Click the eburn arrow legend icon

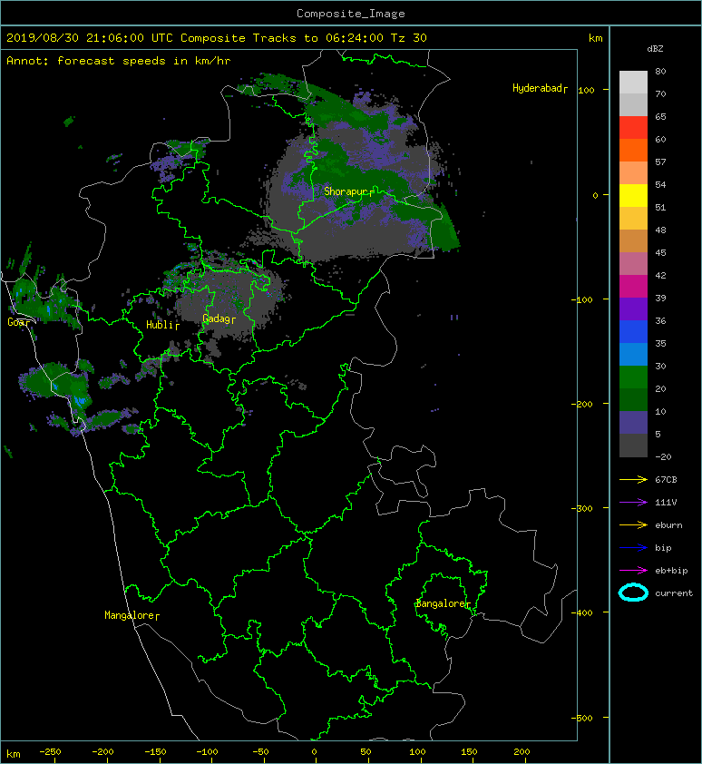click(633, 525)
